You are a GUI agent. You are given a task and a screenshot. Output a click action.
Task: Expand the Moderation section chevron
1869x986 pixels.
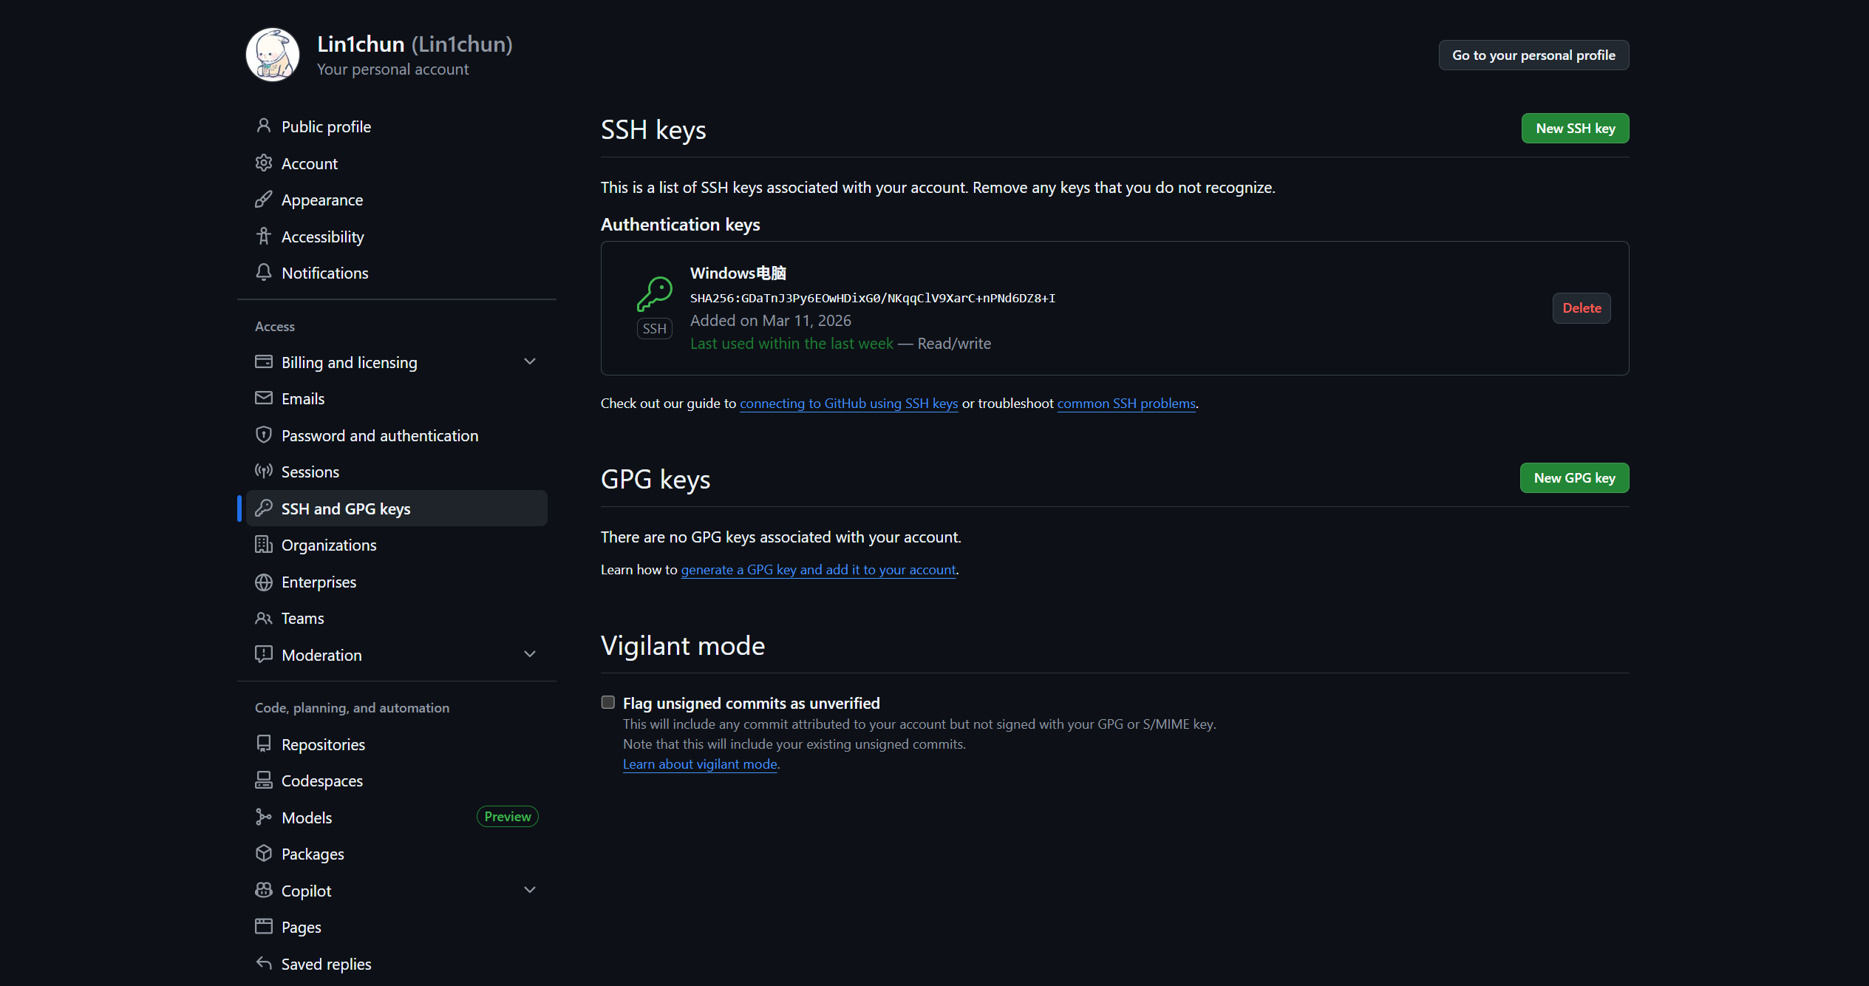pyautogui.click(x=529, y=654)
